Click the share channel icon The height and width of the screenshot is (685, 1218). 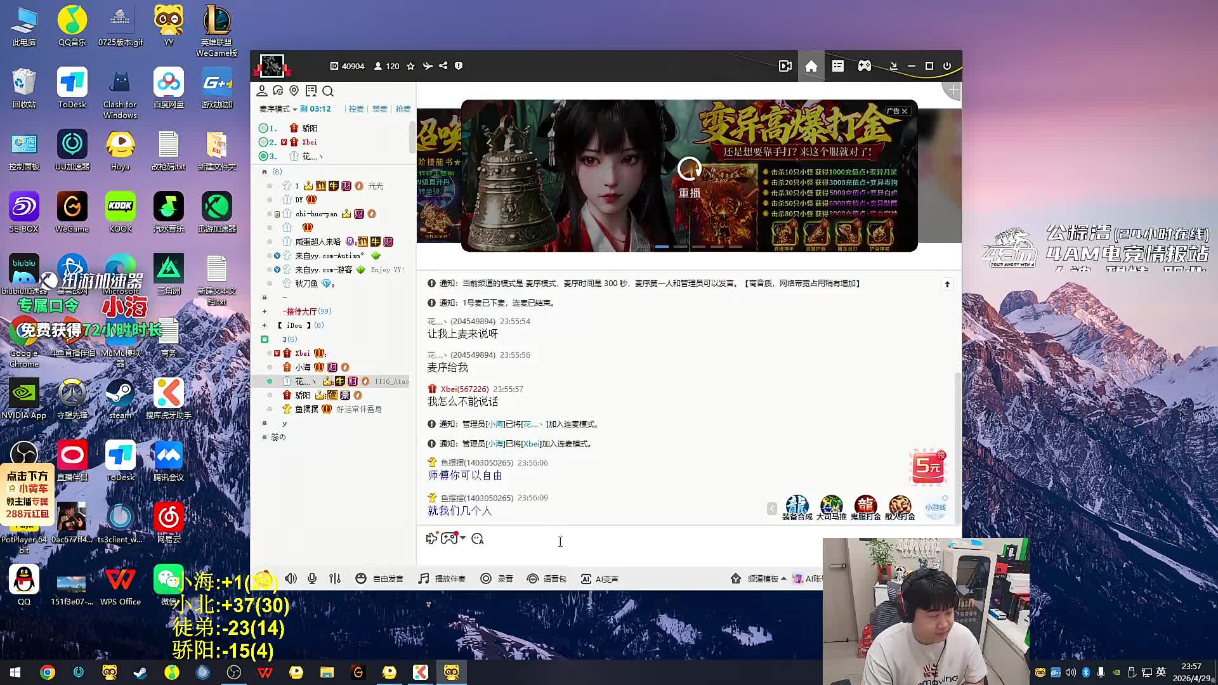(443, 66)
